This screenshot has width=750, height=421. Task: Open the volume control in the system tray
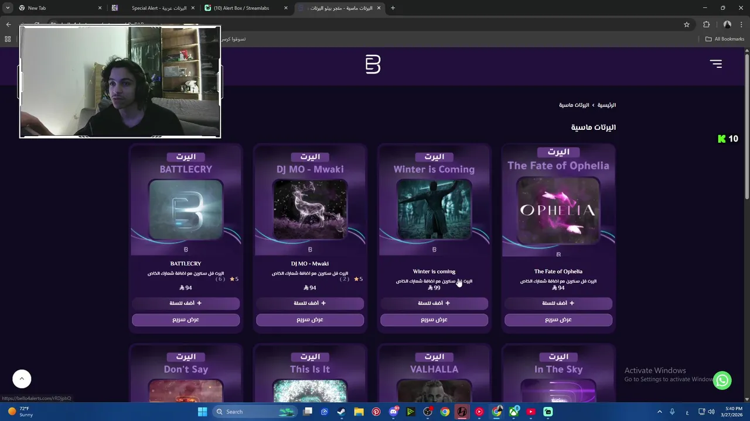tap(712, 412)
